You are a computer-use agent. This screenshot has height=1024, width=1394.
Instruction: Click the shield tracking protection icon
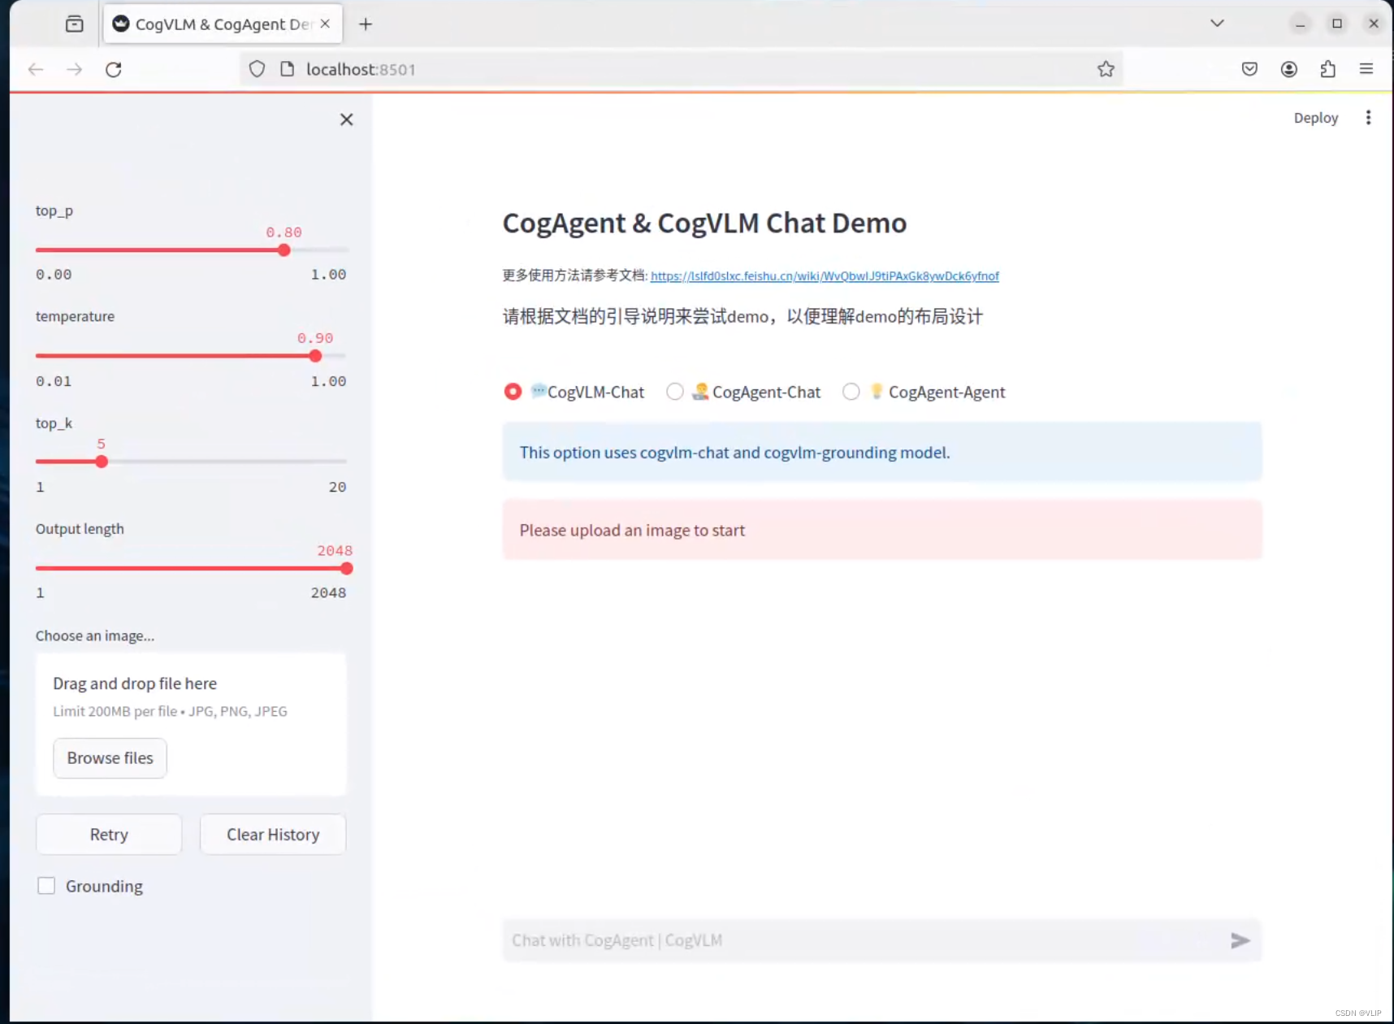[257, 69]
